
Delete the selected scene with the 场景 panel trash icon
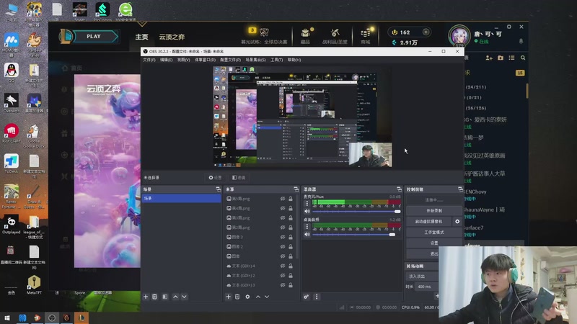[154, 297]
